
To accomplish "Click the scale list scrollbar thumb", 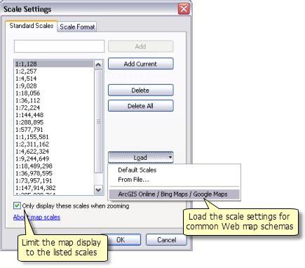I will tap(98, 121).
